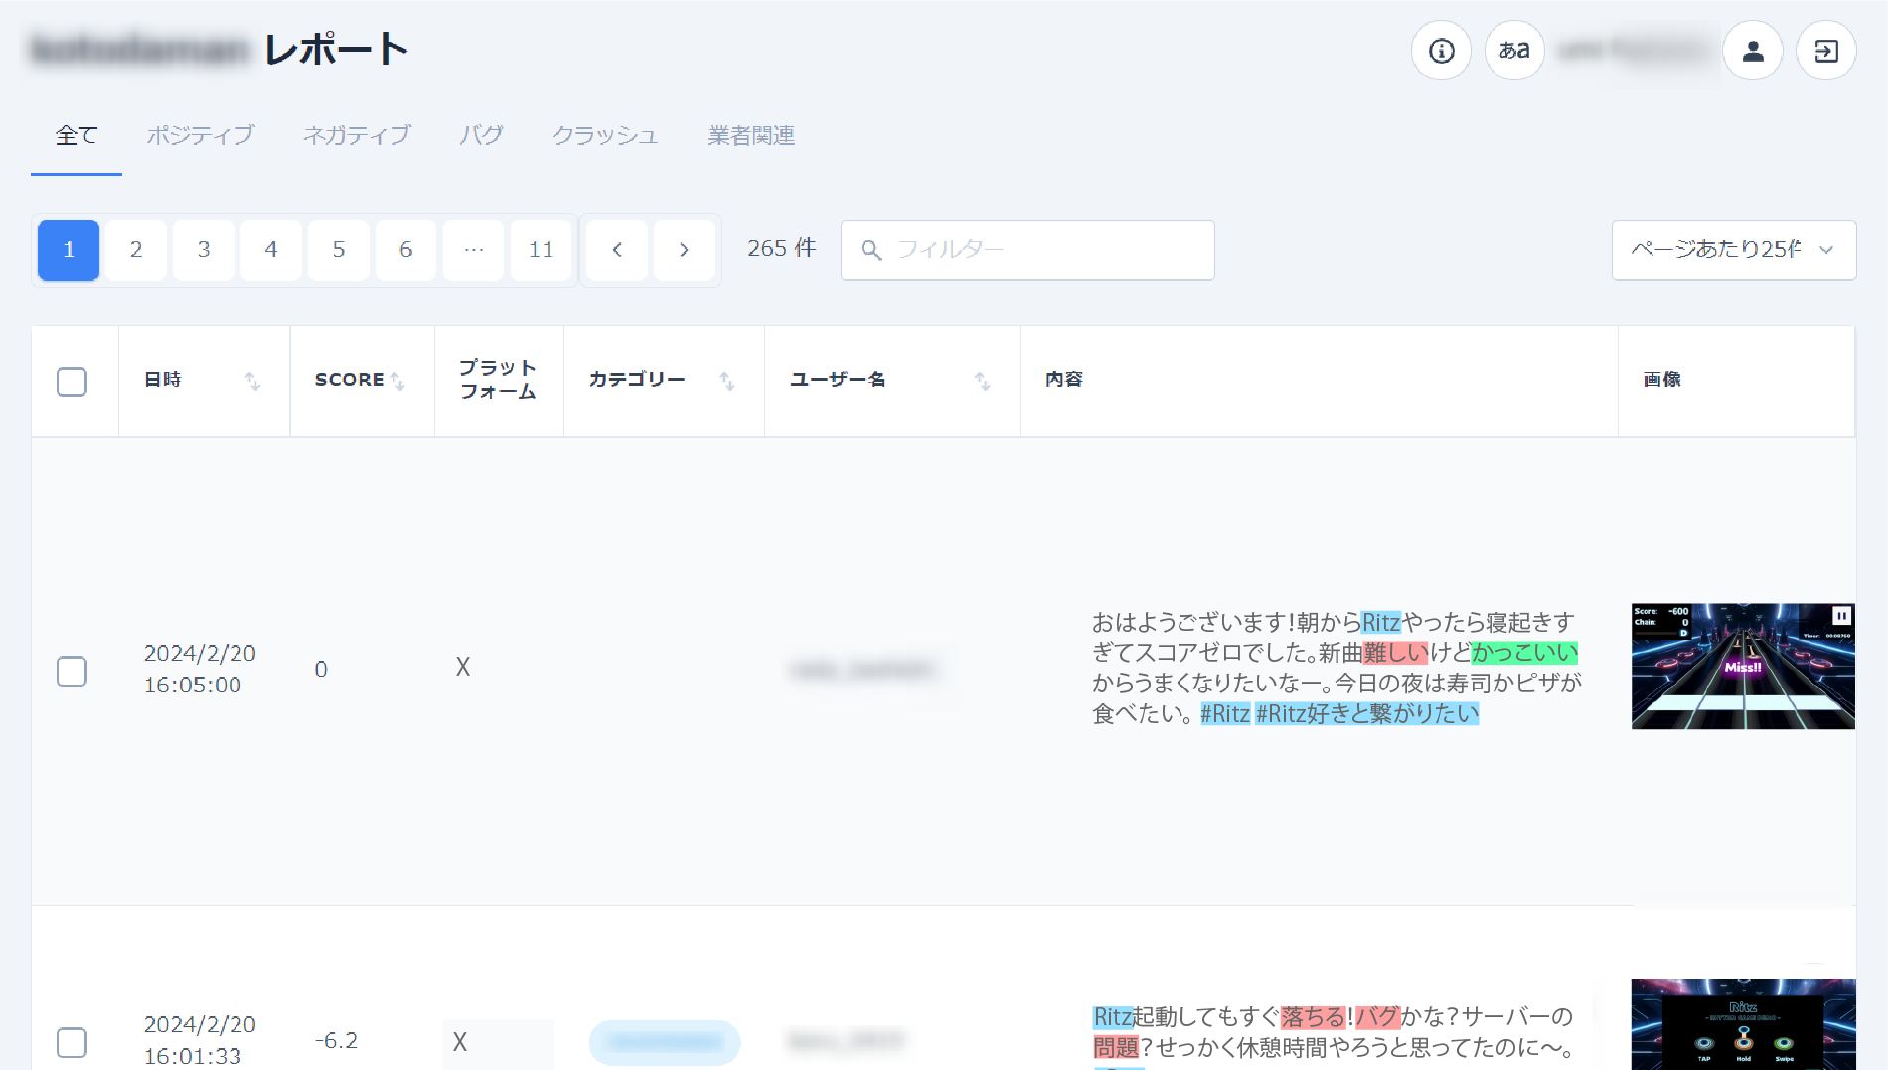The image size is (1888, 1070).
Task: Expand the pagination ellipsis button
Action: (474, 250)
